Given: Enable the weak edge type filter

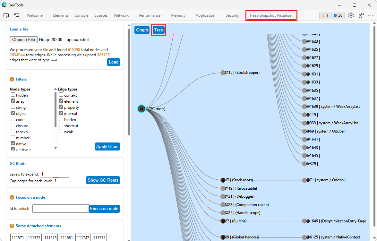Looking at the screenshot, I should (x=61, y=131).
